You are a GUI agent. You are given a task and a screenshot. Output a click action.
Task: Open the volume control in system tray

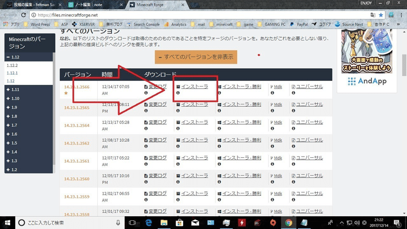tap(357, 223)
